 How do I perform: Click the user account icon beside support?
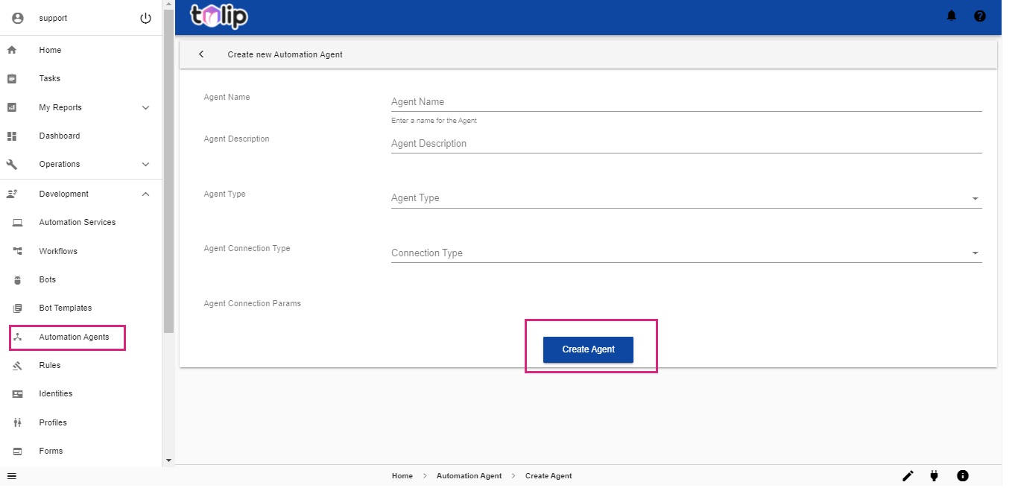(x=18, y=18)
